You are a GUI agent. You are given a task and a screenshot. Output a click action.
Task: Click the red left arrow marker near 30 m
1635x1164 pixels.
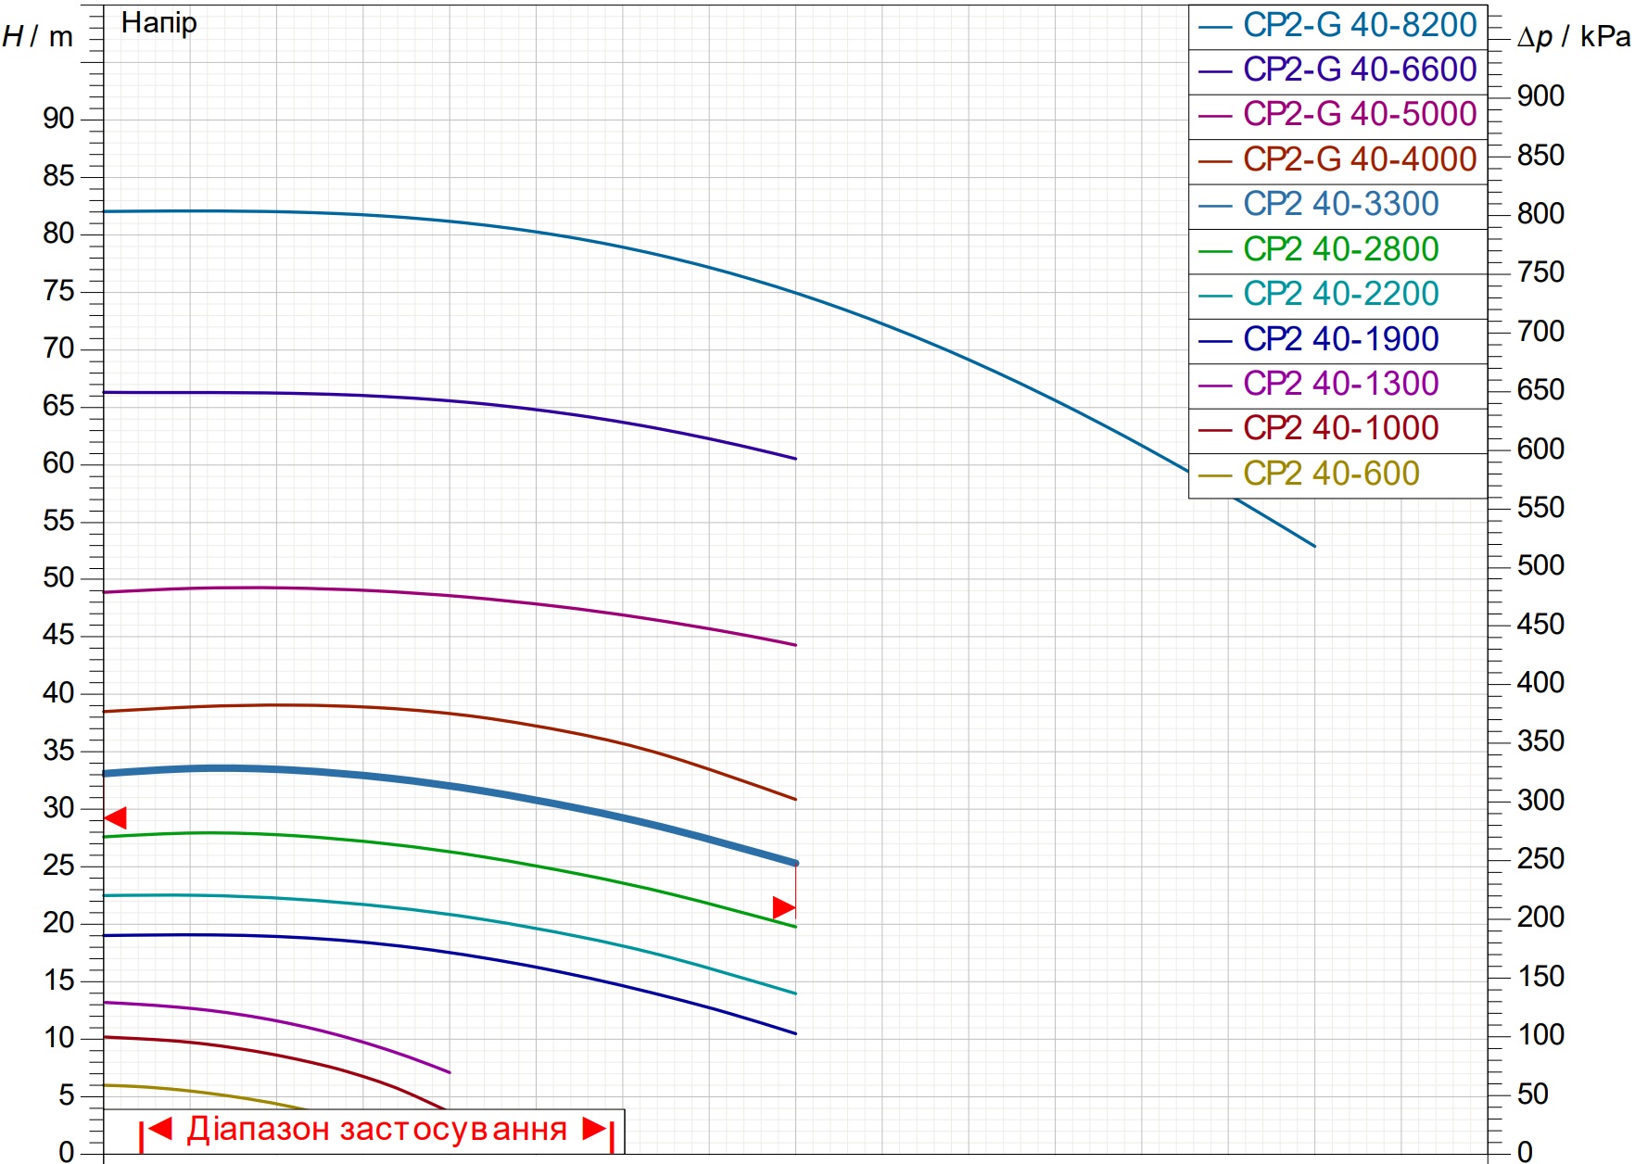115,817
